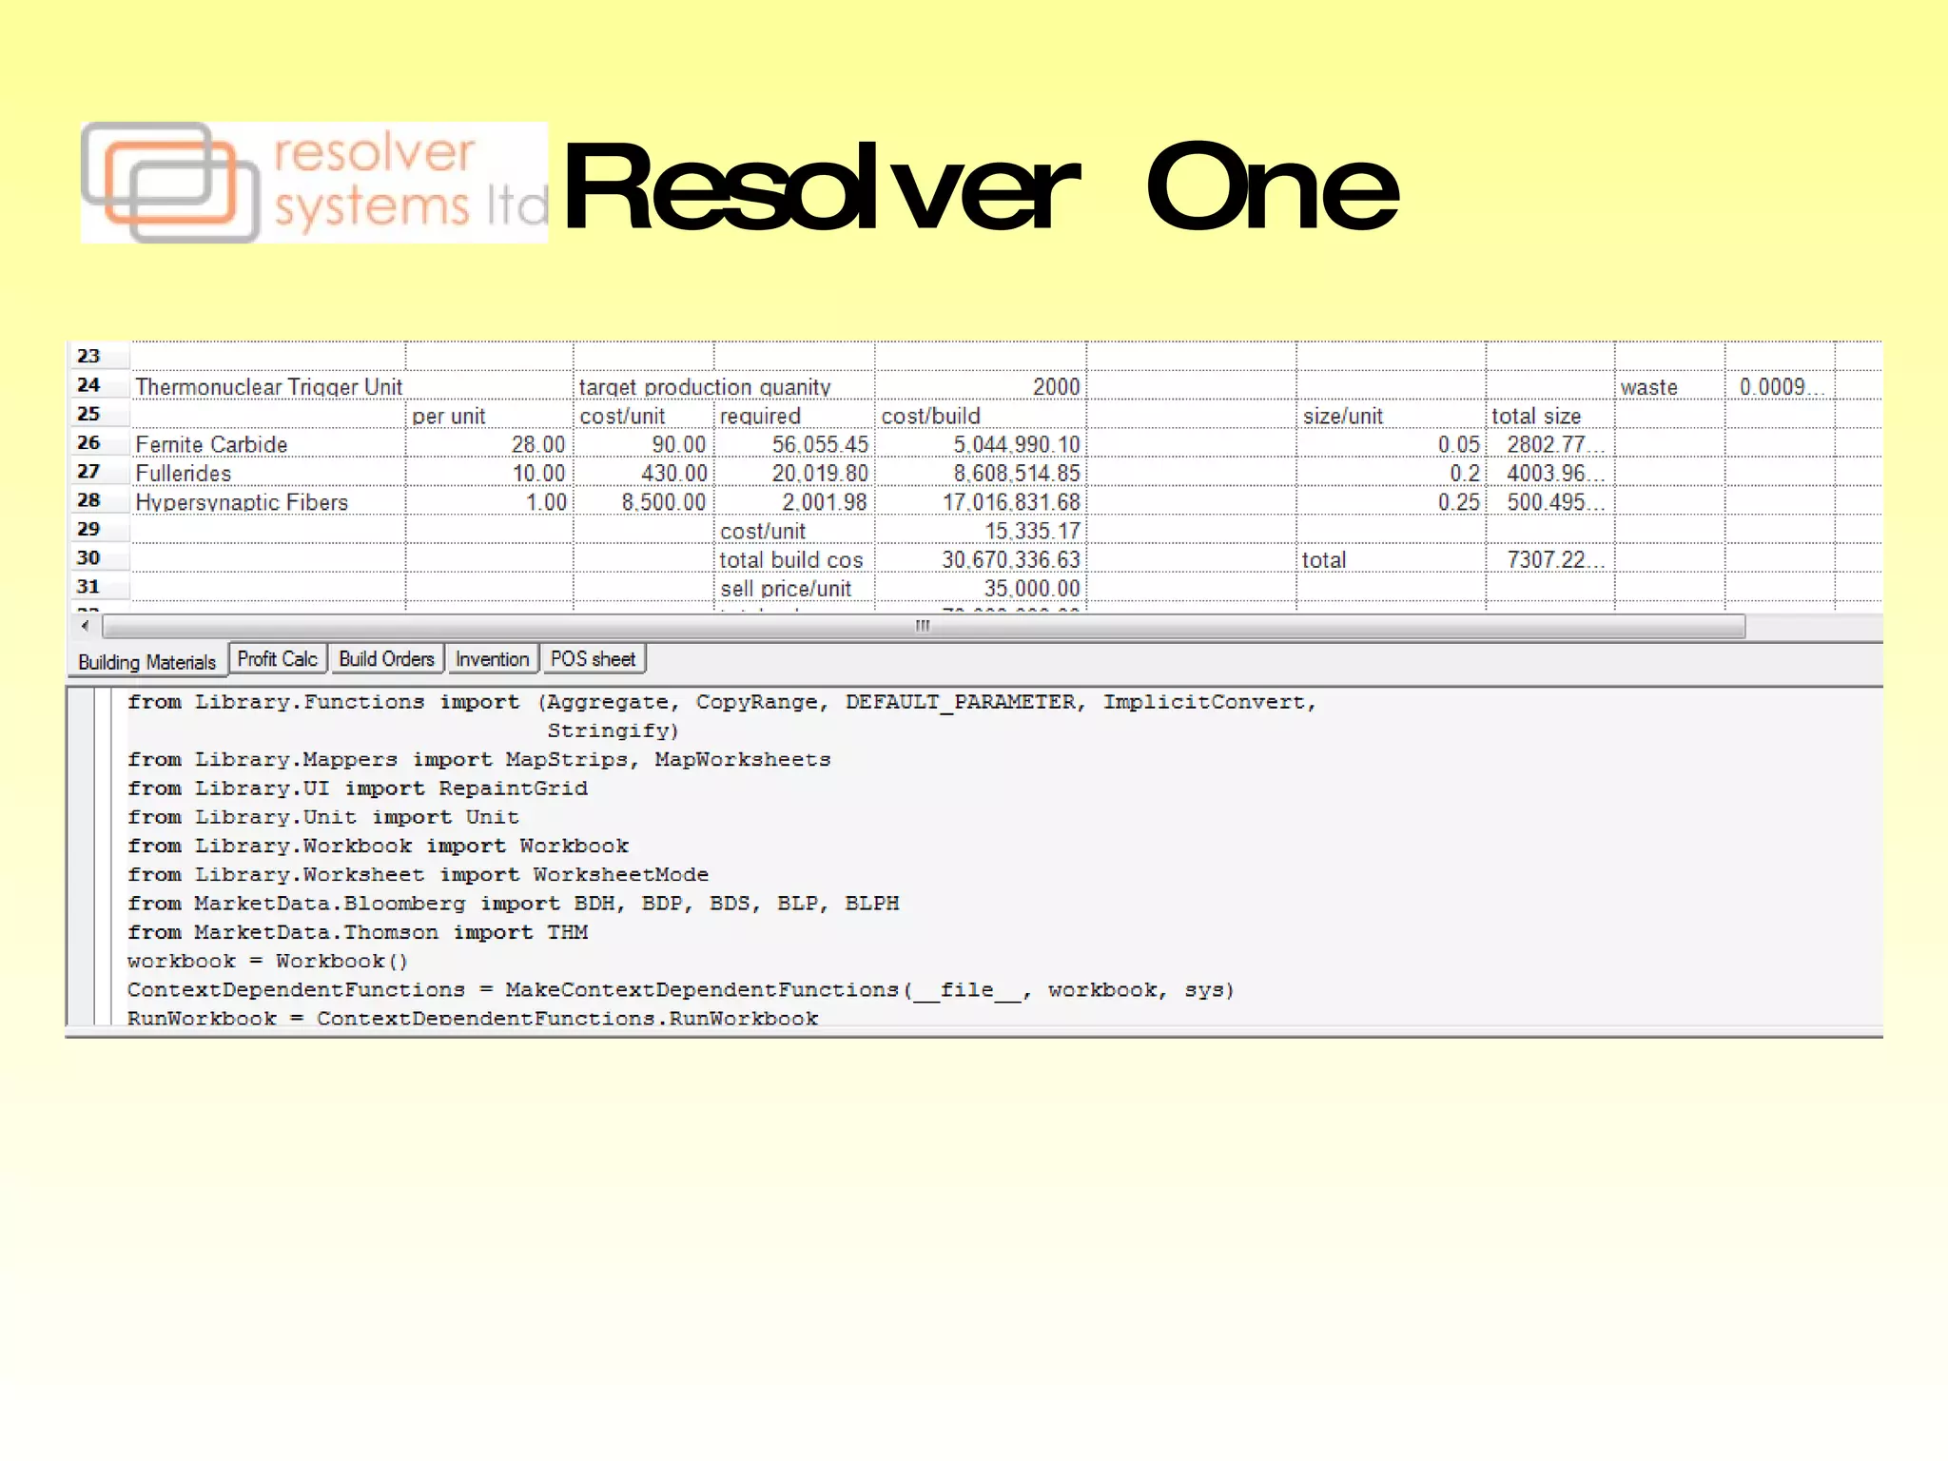Click the total size value 2802.77...
1948x1461 pixels.
[x=1550, y=444]
